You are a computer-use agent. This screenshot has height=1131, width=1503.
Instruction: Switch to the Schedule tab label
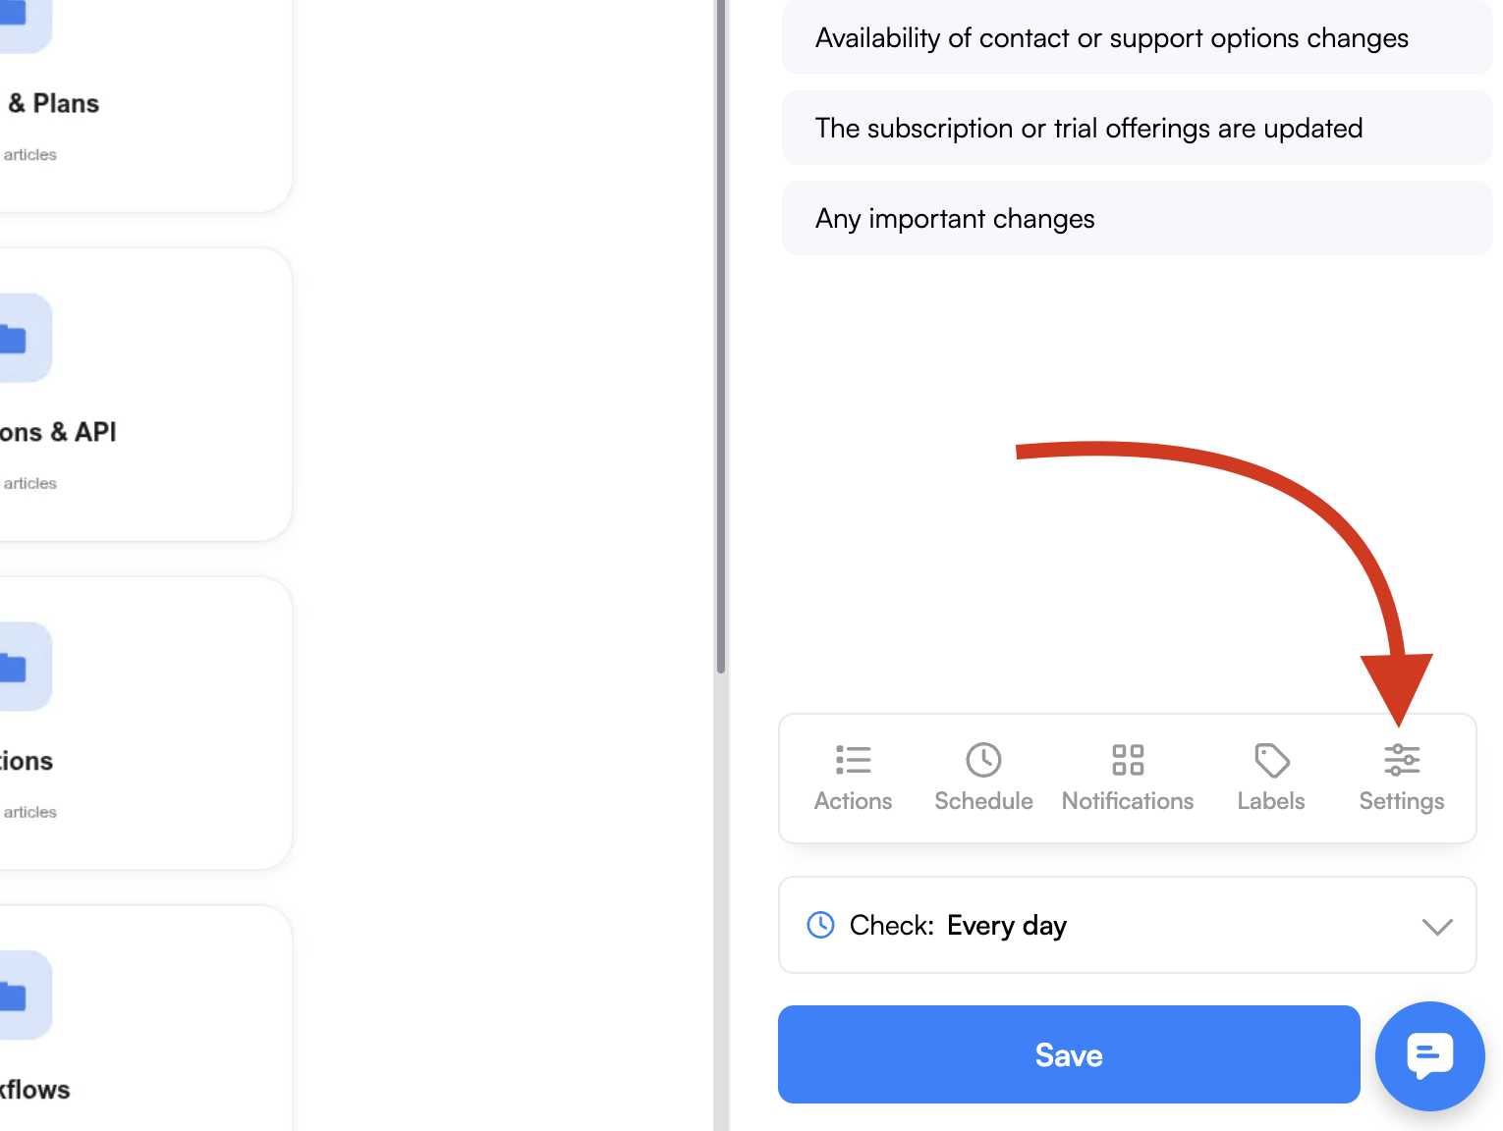pos(983,801)
